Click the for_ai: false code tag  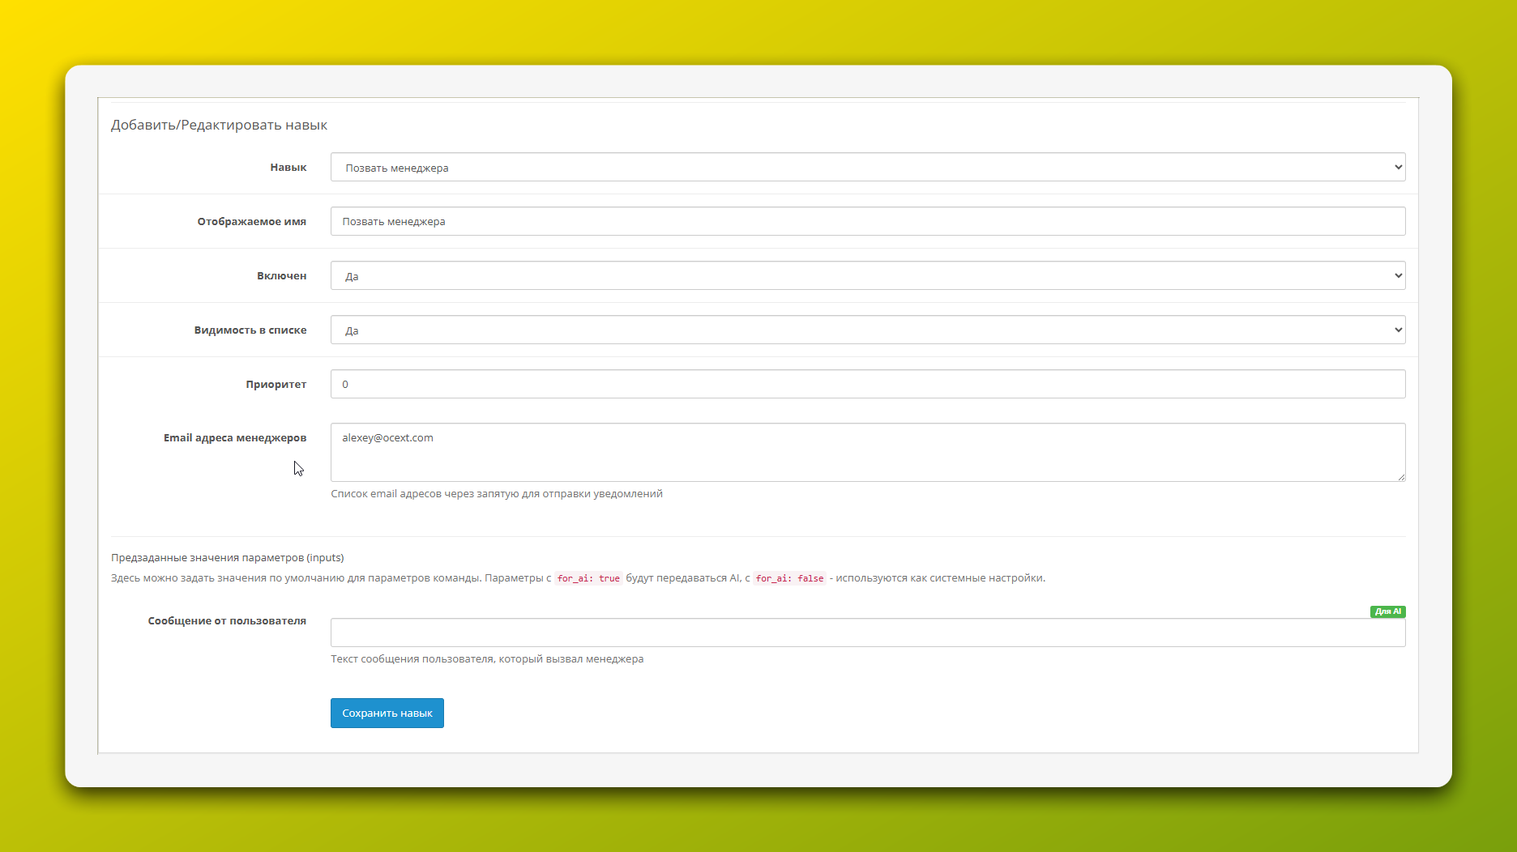[789, 578]
